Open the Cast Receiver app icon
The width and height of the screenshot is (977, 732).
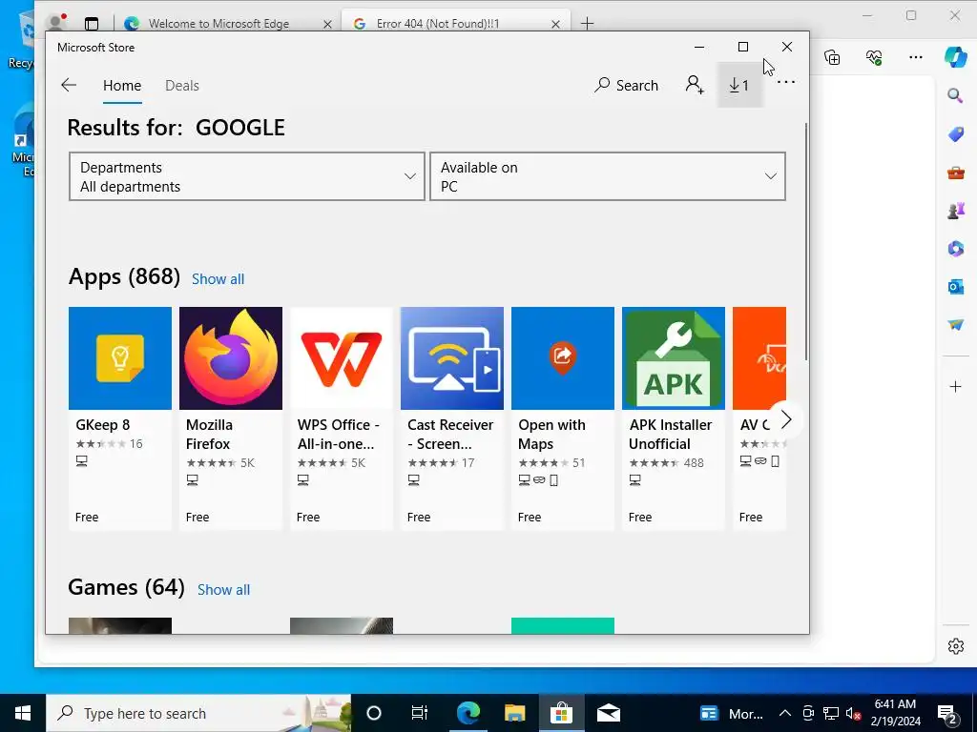[x=451, y=358]
